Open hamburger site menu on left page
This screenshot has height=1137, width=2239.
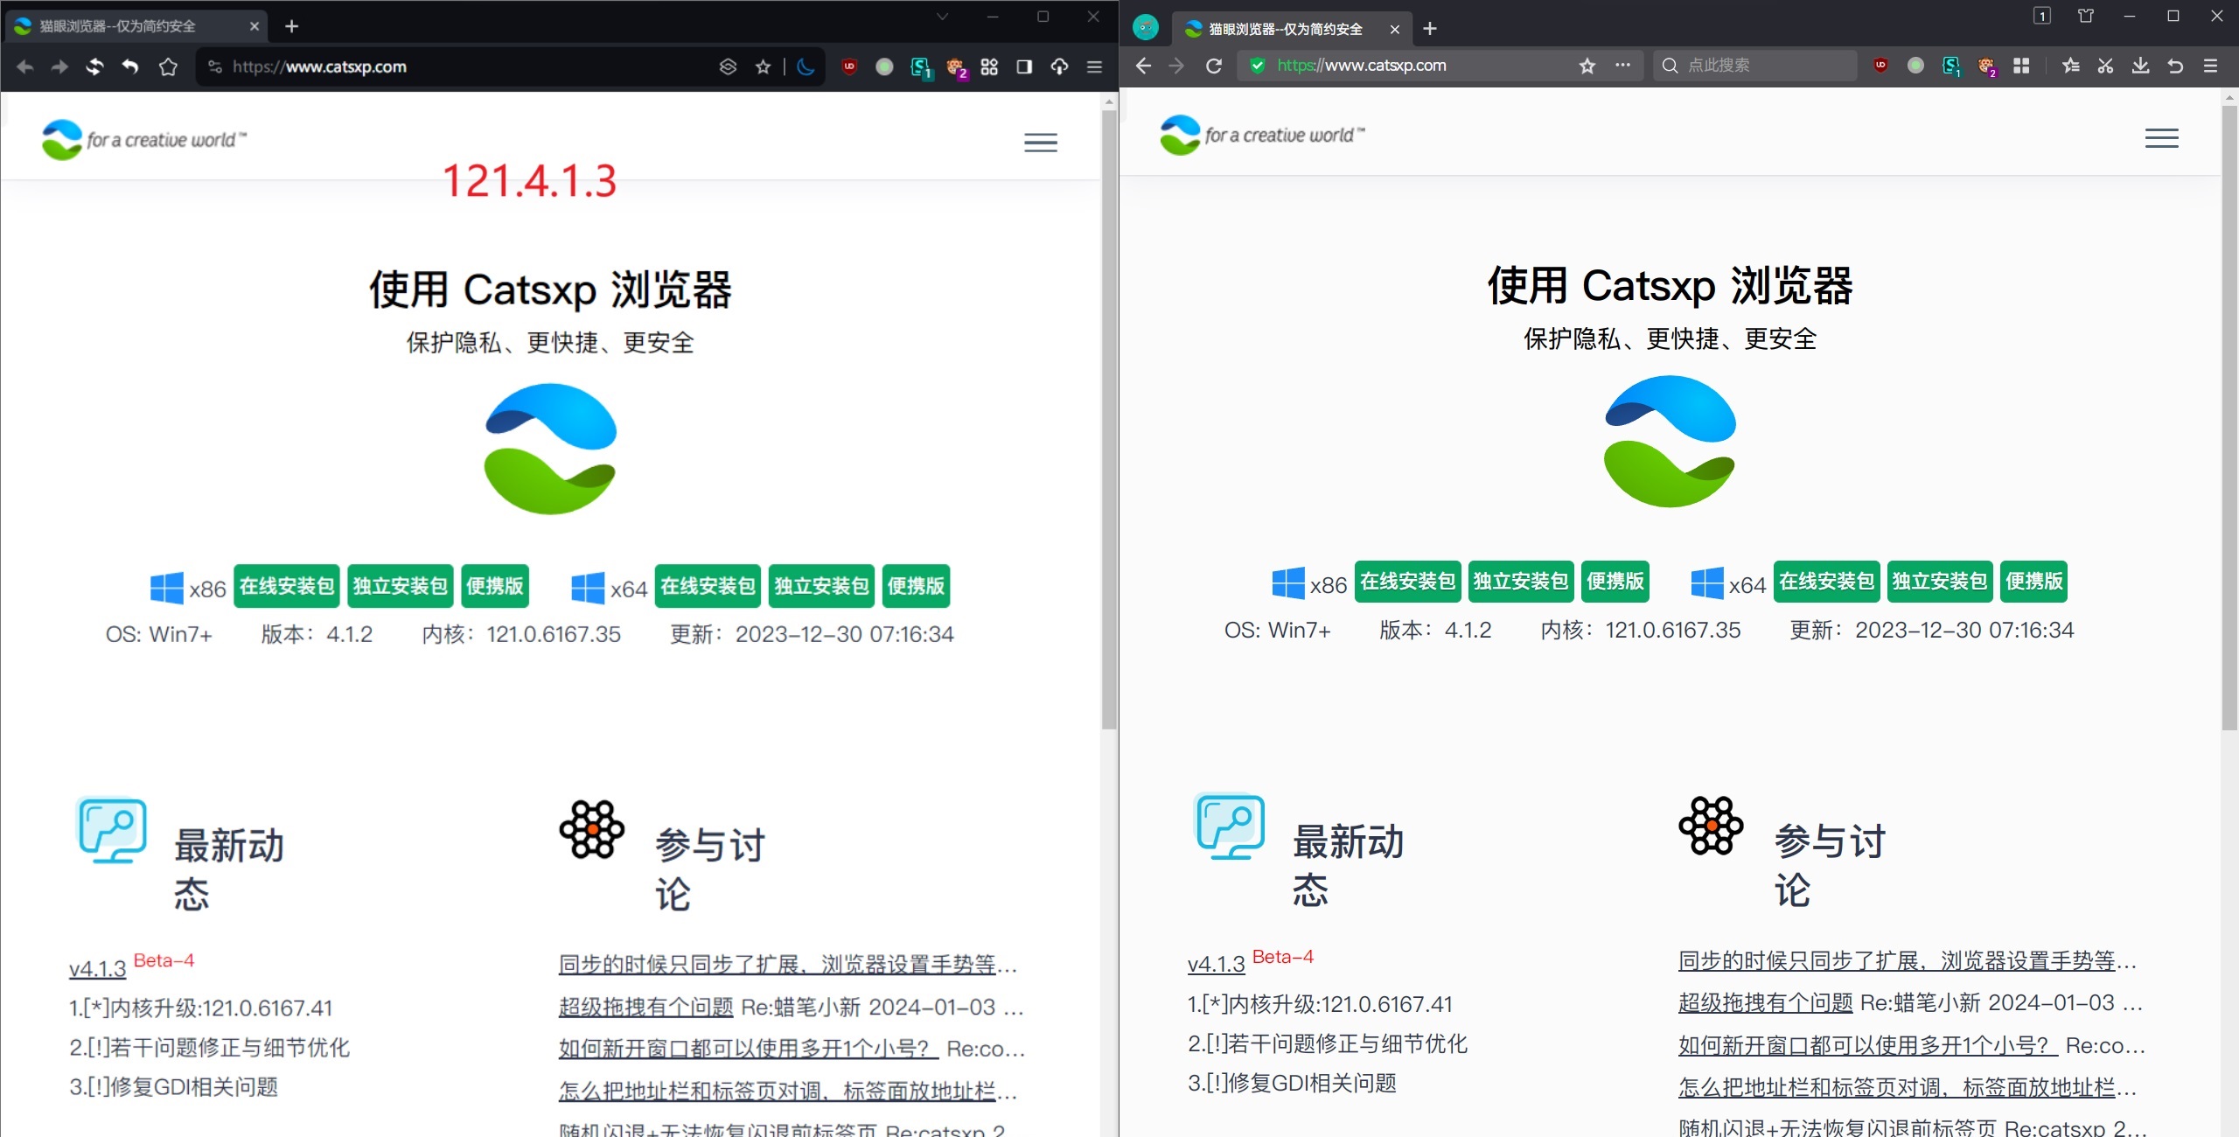pyautogui.click(x=1041, y=143)
